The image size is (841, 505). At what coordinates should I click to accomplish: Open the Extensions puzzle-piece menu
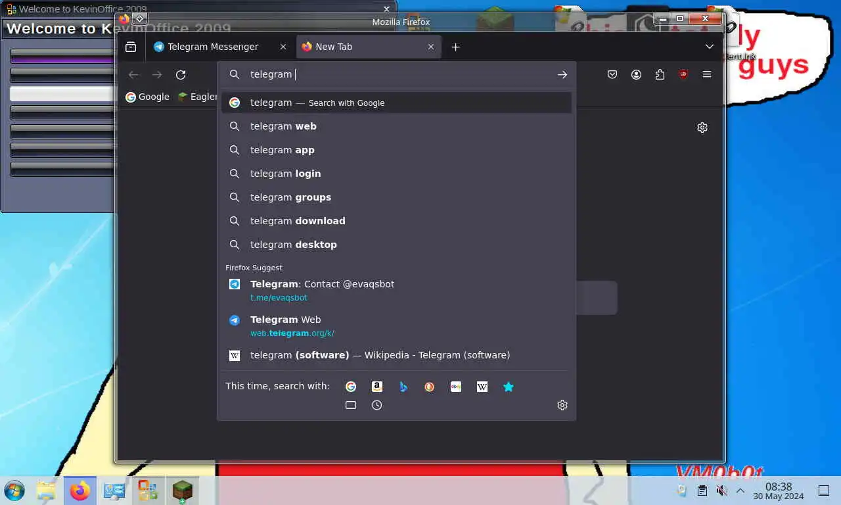[x=660, y=75]
